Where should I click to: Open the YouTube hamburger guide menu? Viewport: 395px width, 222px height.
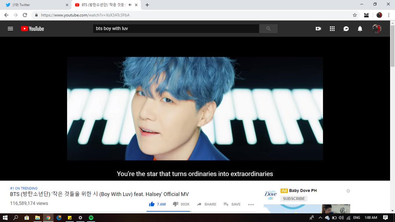(x=10, y=29)
